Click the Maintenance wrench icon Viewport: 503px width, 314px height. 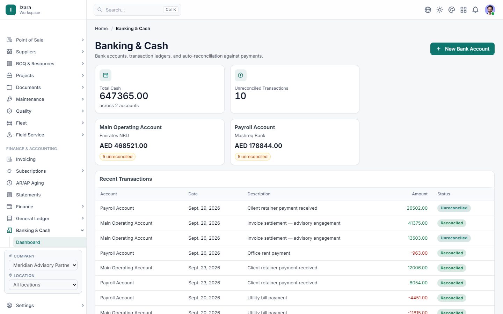[9, 99]
